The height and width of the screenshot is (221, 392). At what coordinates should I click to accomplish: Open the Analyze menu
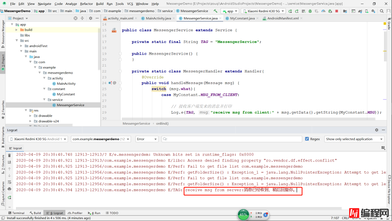(71, 4)
